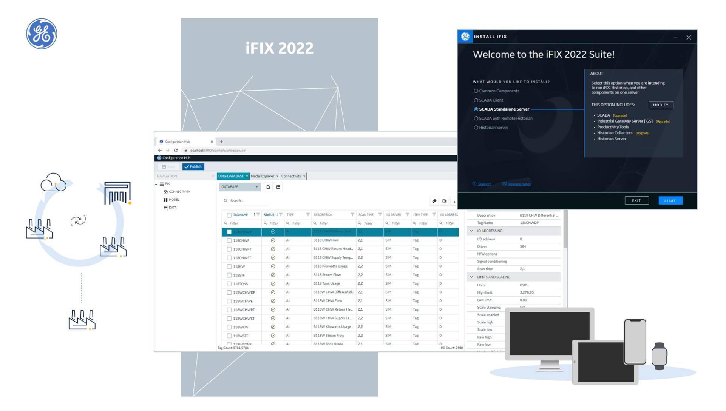Image resolution: width=726 pixels, height=411 pixels.
Task: Click the TAG NAME Filter field
Action: pos(242,223)
